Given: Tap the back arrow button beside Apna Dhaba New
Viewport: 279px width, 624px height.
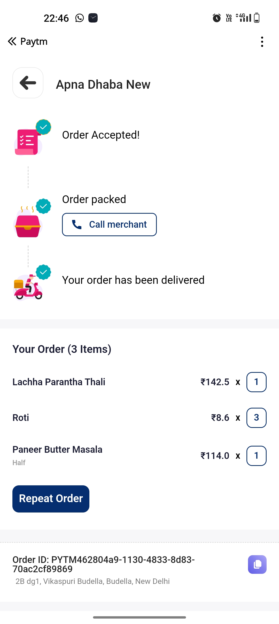Looking at the screenshot, I should (28, 83).
